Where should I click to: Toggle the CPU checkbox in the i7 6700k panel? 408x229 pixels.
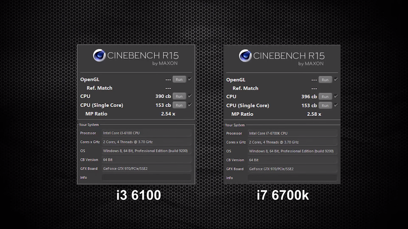coord(336,96)
